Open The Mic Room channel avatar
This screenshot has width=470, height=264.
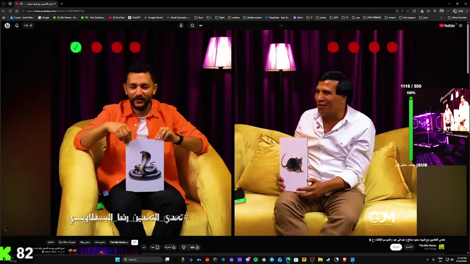pos(441,247)
